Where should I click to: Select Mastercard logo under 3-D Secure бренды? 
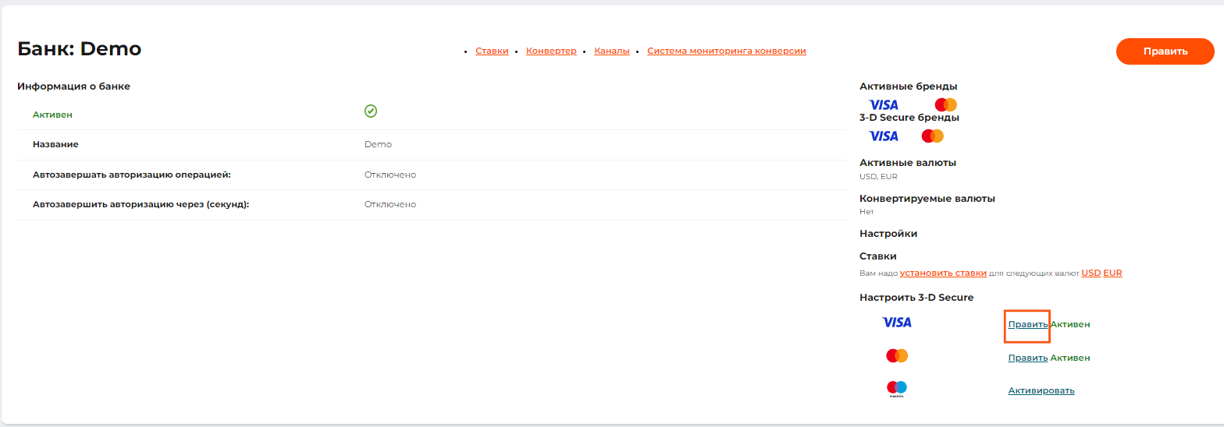click(932, 136)
